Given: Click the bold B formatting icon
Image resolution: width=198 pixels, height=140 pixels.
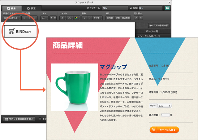Looking at the screenshot, I should [84, 18].
